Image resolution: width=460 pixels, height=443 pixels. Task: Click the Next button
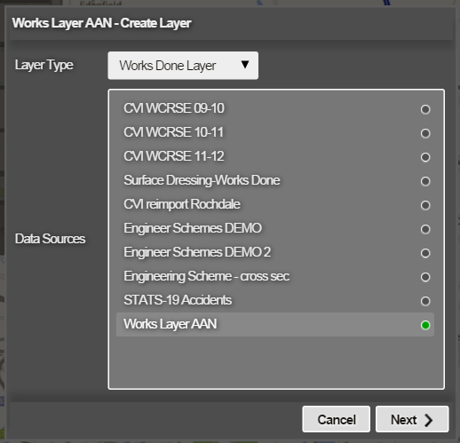(412, 419)
